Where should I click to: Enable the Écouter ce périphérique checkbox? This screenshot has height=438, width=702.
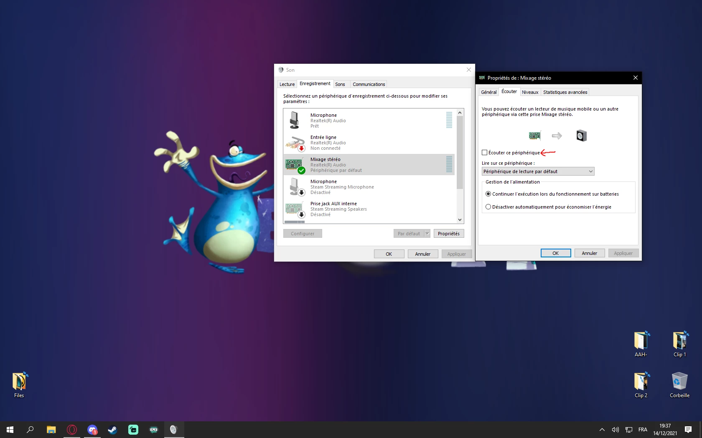point(485,153)
